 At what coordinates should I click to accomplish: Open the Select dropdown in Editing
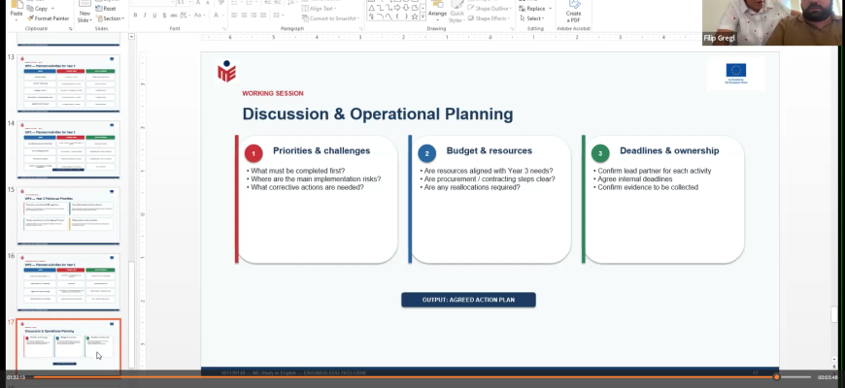point(532,18)
